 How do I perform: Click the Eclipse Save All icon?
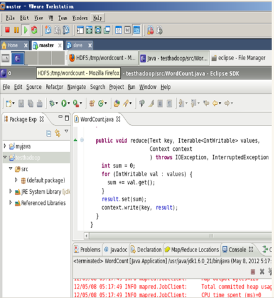coord(30,103)
